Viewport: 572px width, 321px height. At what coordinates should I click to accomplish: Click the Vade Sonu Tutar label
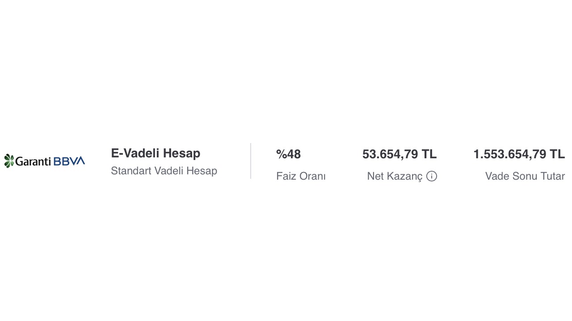pos(525,176)
